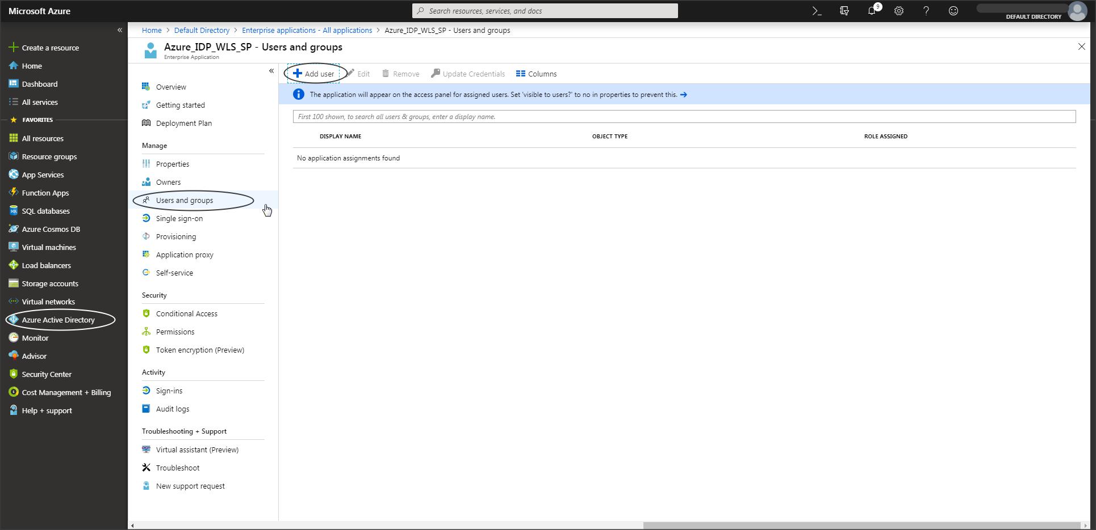Collapse the application resource menu
The height and width of the screenshot is (530, 1096).
pyautogui.click(x=271, y=71)
